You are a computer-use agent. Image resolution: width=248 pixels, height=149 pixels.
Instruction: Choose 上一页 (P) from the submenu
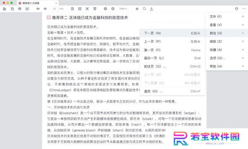click(172, 41)
